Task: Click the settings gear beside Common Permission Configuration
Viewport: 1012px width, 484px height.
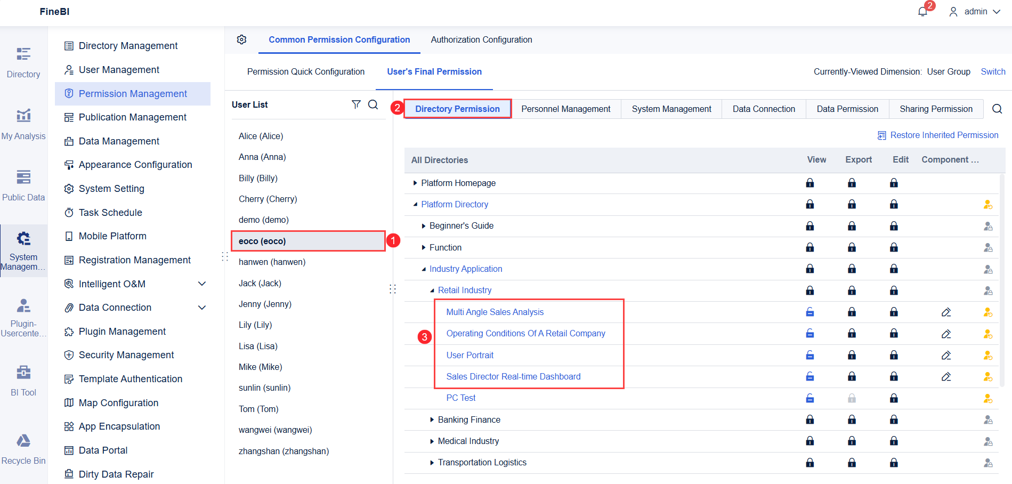Action: coord(241,39)
